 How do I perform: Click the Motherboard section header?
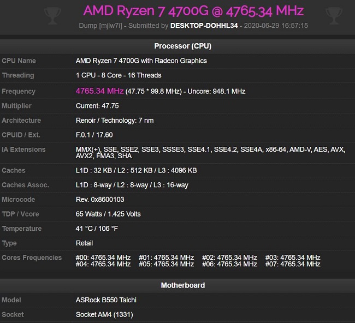point(183,285)
